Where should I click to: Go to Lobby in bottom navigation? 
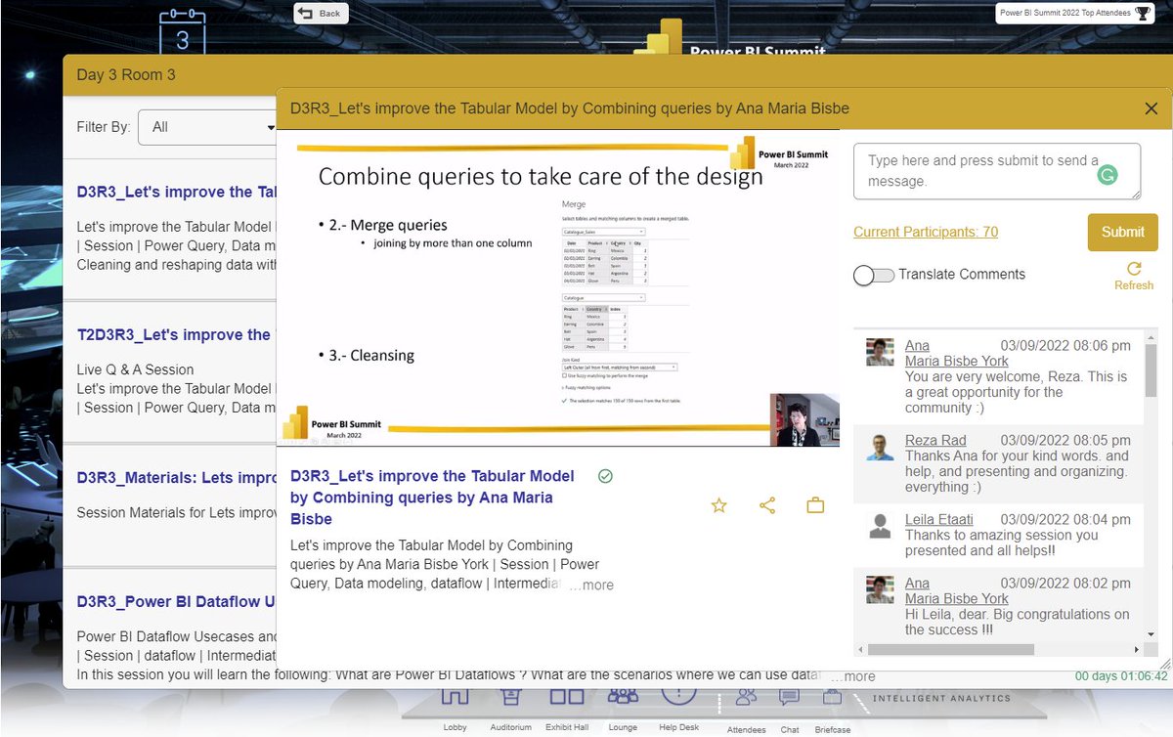pyautogui.click(x=456, y=710)
